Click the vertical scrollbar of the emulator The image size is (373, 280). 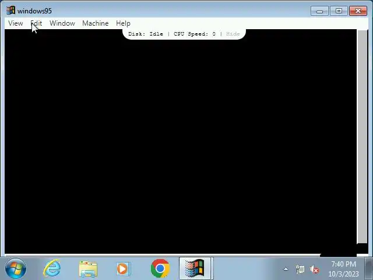click(363, 136)
